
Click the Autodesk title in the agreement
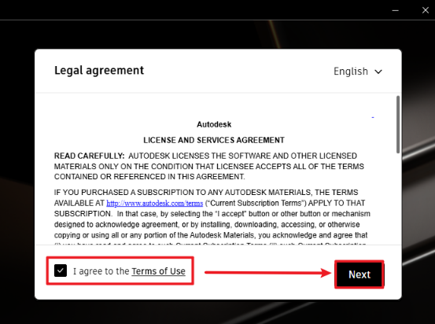[214, 124]
